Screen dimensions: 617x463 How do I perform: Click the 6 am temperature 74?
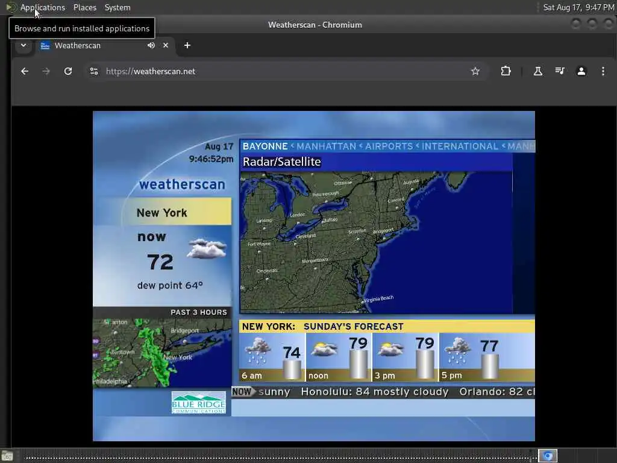click(x=292, y=352)
